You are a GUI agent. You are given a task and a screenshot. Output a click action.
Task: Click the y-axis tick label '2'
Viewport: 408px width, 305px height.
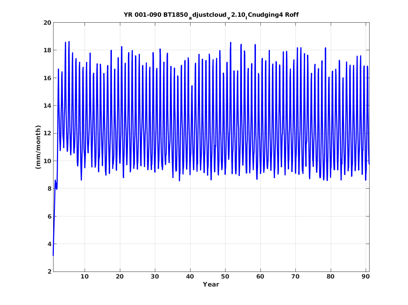click(x=49, y=272)
